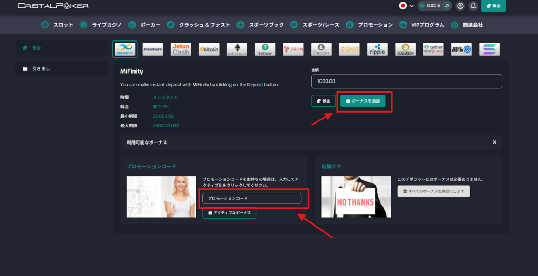
Task: Select 預金 in the left sidebar
Action: pos(62,48)
